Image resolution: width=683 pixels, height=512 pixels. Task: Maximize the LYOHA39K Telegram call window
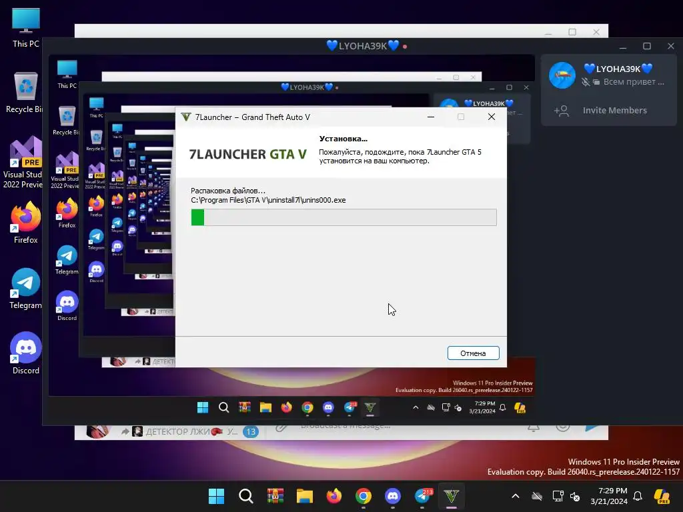coord(647,46)
